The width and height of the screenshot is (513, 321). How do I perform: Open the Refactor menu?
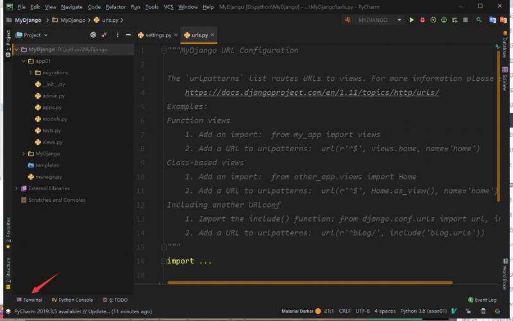tap(115, 6)
